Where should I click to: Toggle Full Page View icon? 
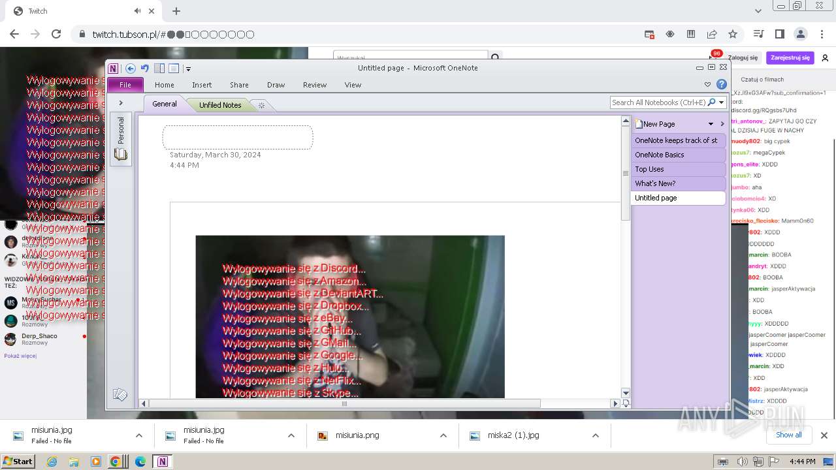[174, 68]
